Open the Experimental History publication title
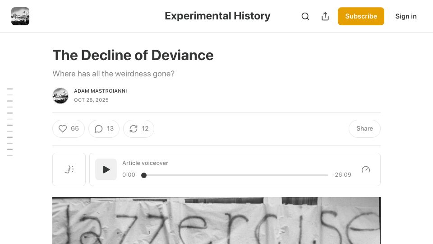433x244 pixels. coord(217,16)
